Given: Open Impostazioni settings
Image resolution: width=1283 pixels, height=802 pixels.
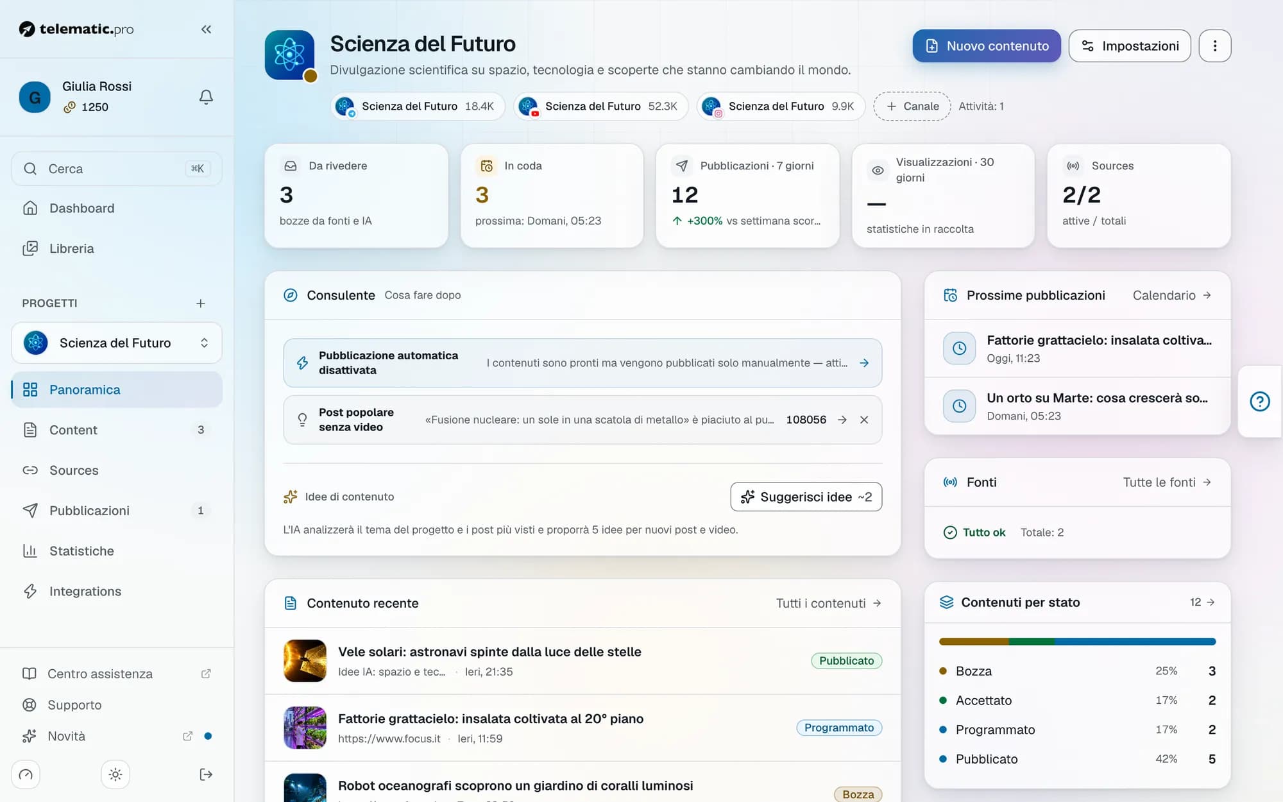Looking at the screenshot, I should [x=1130, y=46].
